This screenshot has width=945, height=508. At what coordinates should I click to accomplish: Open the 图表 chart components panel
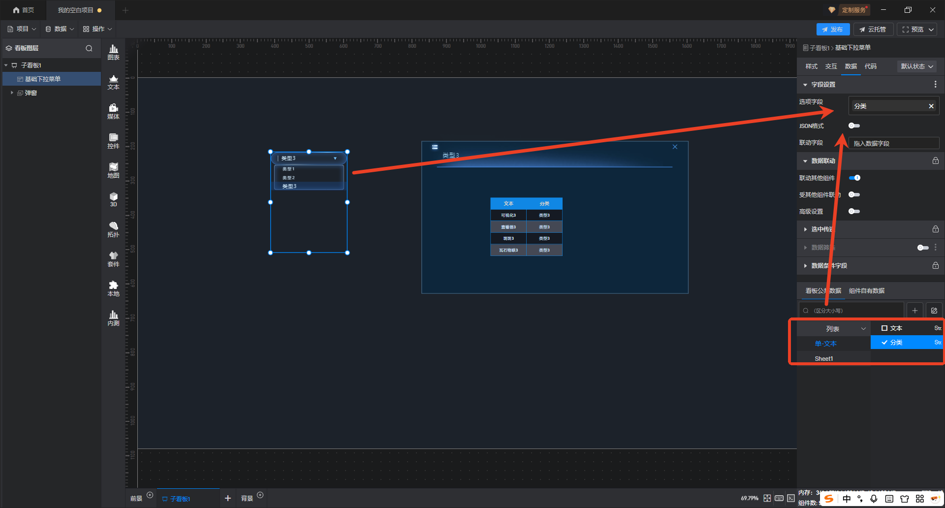click(x=113, y=52)
